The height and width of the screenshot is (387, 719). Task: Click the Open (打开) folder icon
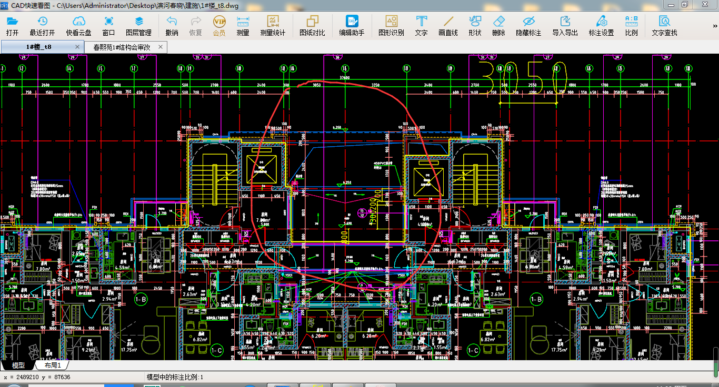13,22
